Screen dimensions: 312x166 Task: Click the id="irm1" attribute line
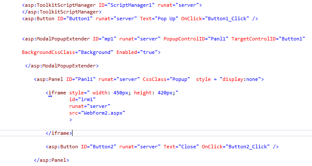coord(82,99)
